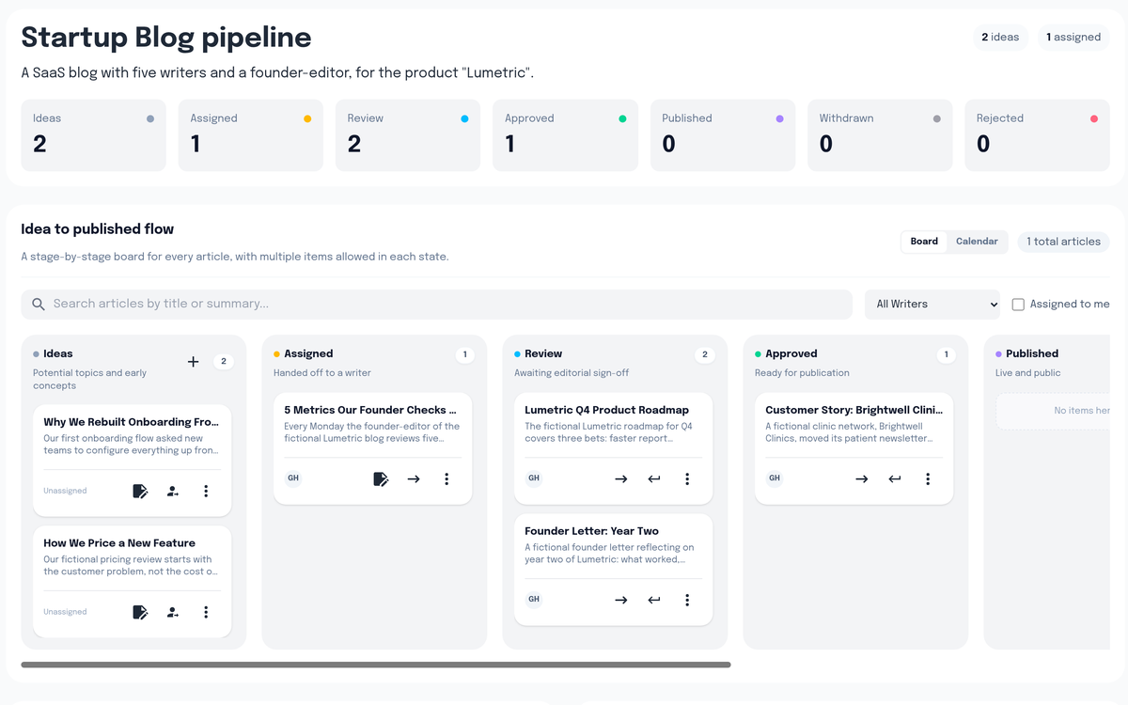Switch to the Board view
The image size is (1128, 705).
[924, 242]
